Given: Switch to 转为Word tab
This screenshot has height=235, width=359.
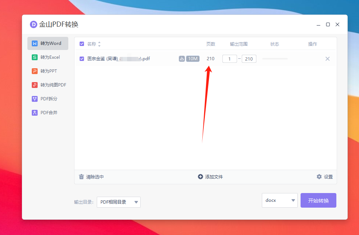Looking at the screenshot, I should 48,43.
